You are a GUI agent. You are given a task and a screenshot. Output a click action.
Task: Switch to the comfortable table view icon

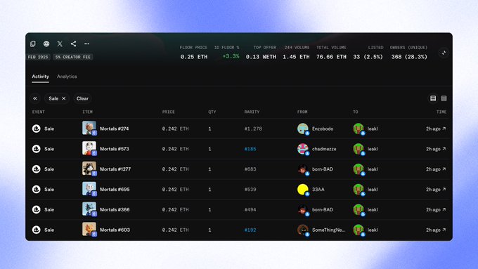tap(433, 98)
